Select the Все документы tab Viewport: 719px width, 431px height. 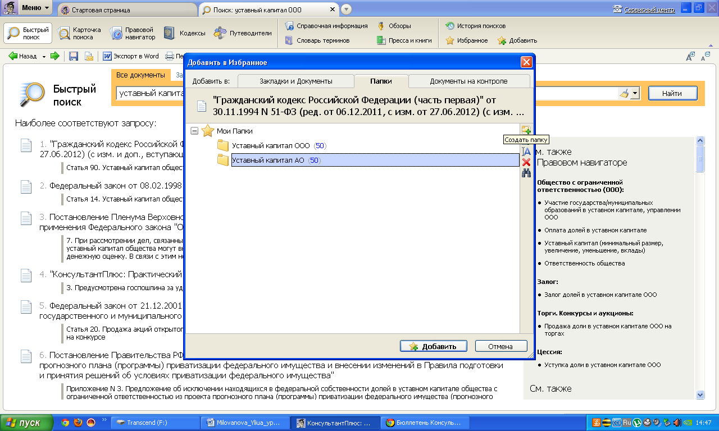140,75
